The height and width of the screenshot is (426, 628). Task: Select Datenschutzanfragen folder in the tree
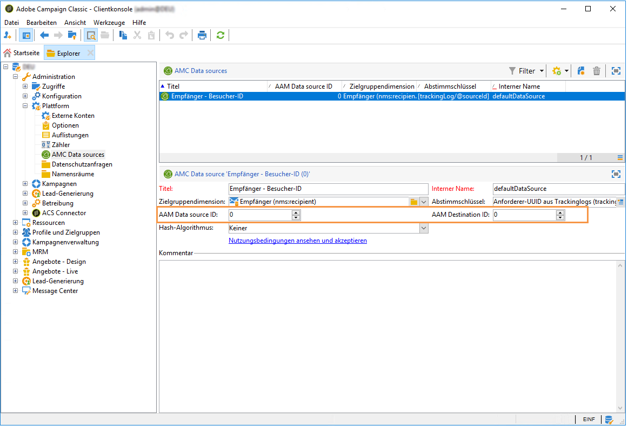(x=82, y=164)
